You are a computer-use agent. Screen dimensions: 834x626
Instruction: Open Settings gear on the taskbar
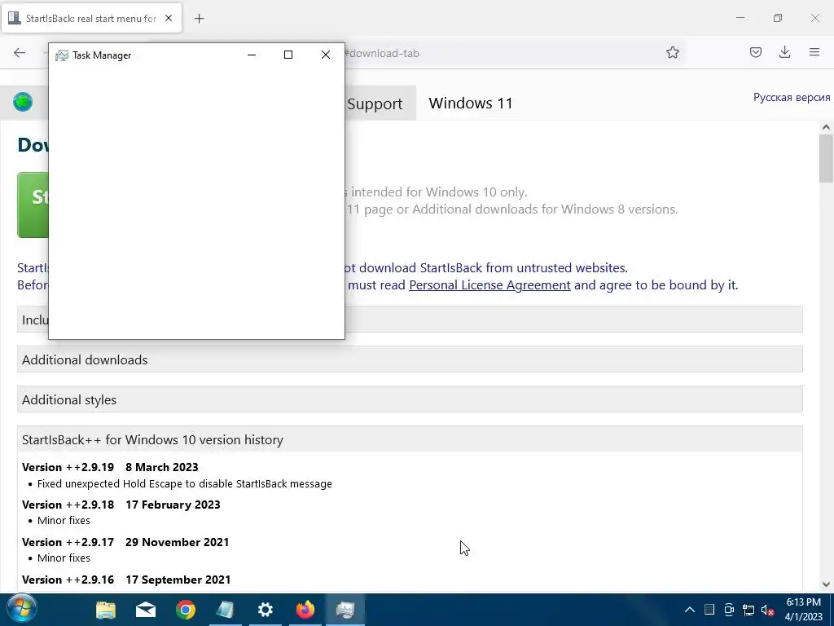coord(266,610)
